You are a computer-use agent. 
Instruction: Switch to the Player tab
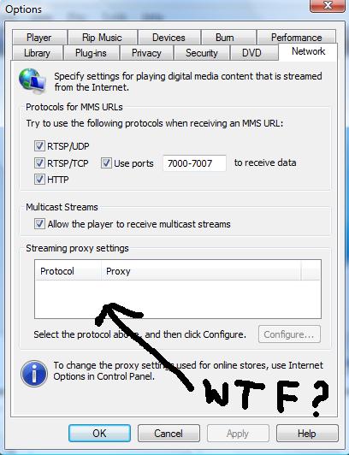point(38,37)
